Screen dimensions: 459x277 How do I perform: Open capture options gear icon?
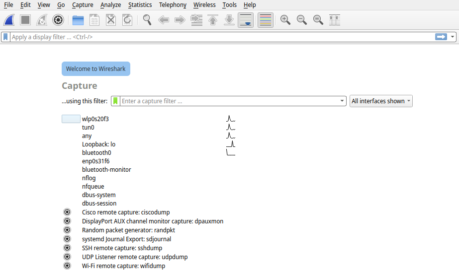58,20
